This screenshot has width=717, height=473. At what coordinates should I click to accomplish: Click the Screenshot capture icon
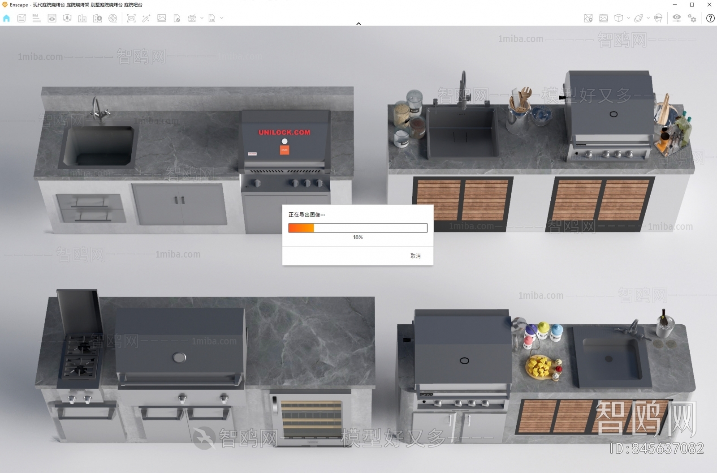(131, 18)
